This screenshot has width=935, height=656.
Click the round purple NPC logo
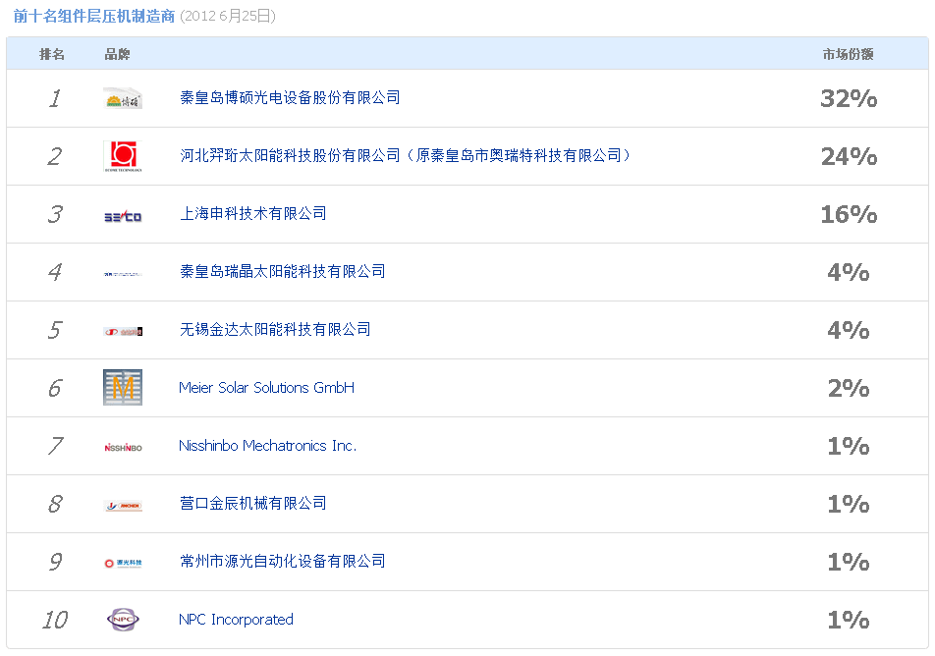123,620
